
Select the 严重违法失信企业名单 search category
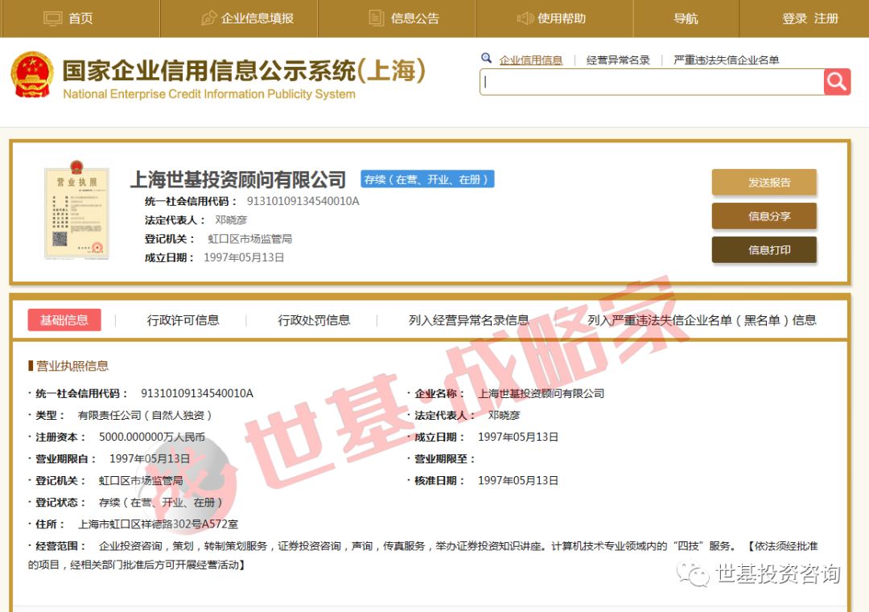[726, 60]
